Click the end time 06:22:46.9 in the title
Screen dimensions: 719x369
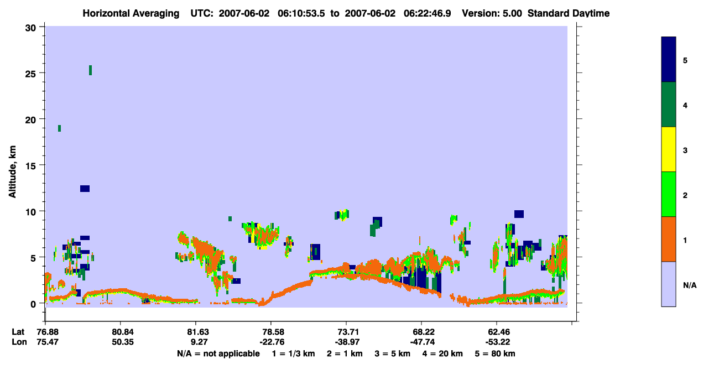point(428,13)
